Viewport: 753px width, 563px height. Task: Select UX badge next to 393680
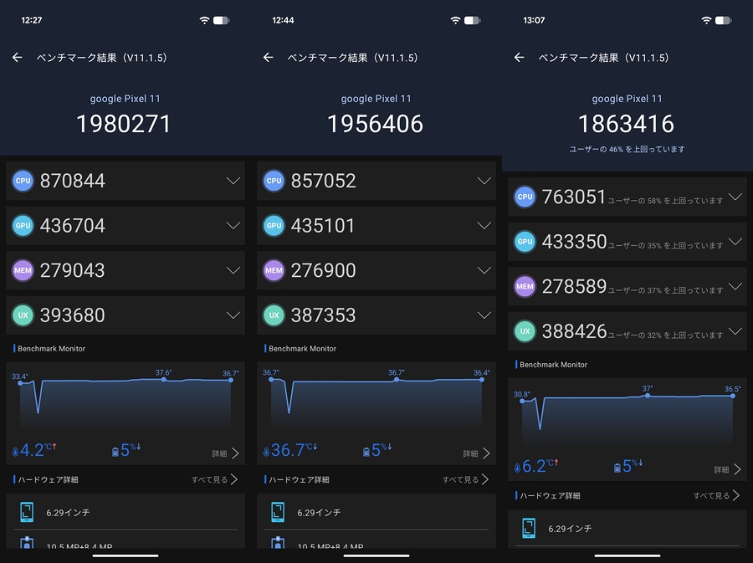point(23,315)
